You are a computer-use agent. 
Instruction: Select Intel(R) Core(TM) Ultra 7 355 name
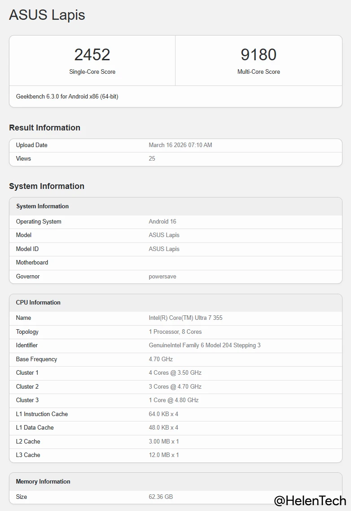185,318
